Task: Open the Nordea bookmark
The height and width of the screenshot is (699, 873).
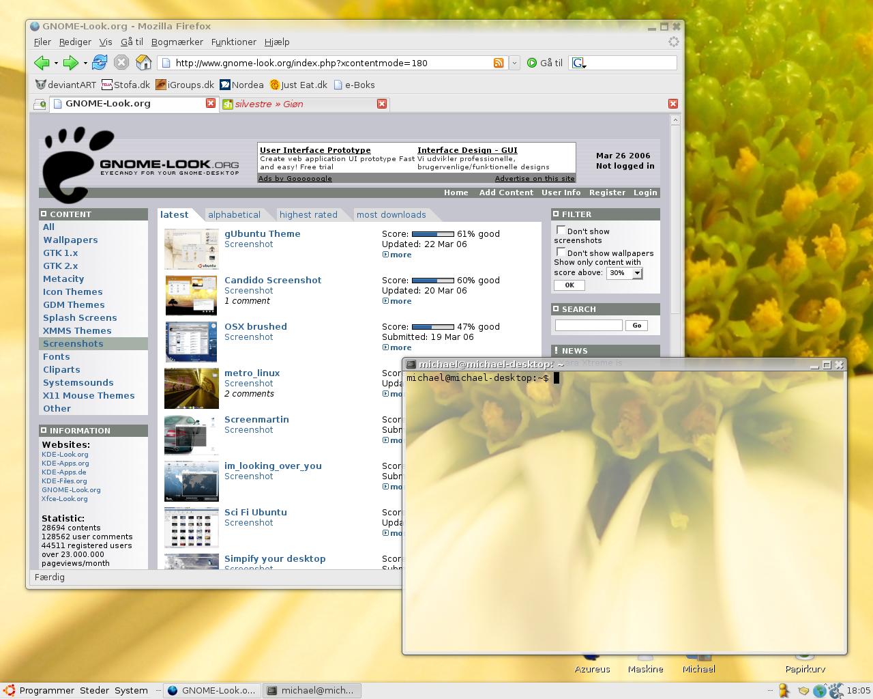Action: 241,85
